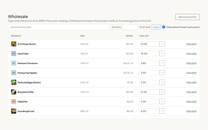Click the PRODUCT column header
The width and height of the screenshot is (208, 130).
16,36
